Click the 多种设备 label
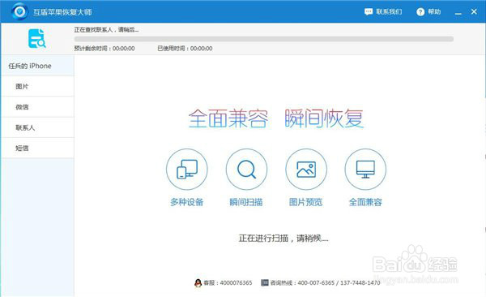The image size is (486, 297). point(186,202)
